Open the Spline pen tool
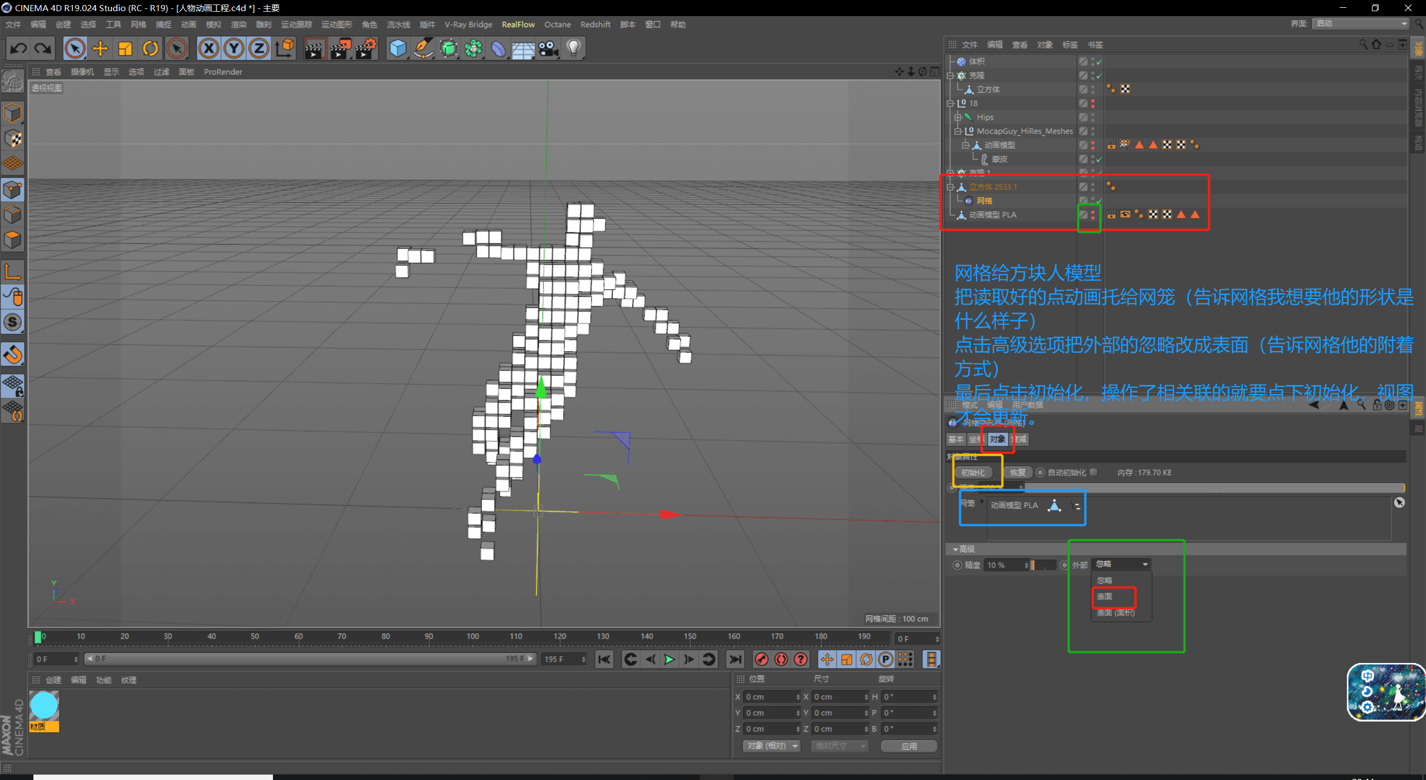This screenshot has width=1426, height=780. [x=423, y=48]
